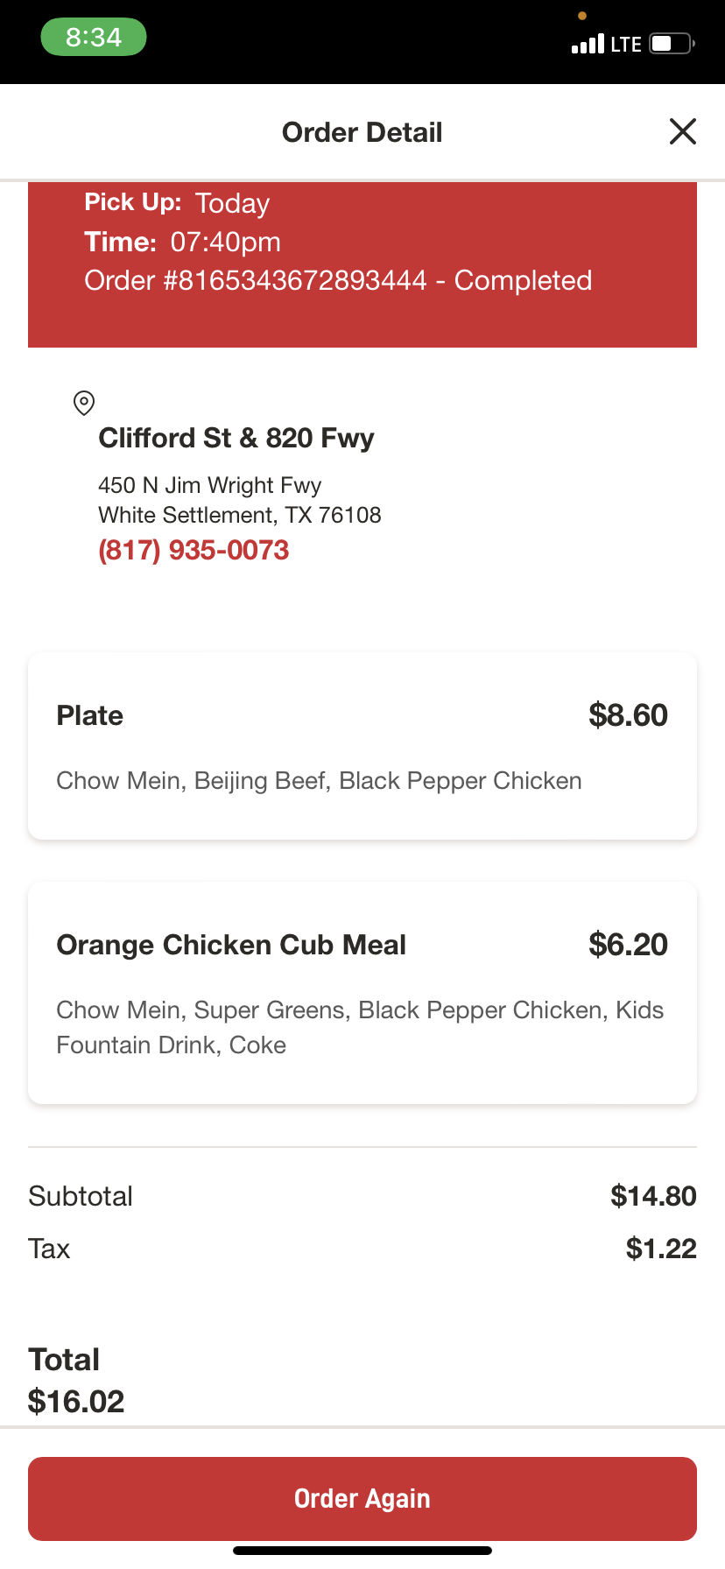This screenshot has height=1569, width=725.
Task: Tap the $8.60 Plate price
Action: (x=628, y=715)
